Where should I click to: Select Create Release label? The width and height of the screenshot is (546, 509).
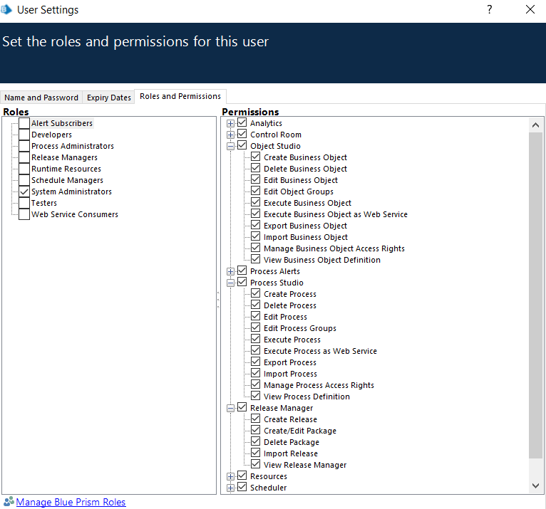290,419
